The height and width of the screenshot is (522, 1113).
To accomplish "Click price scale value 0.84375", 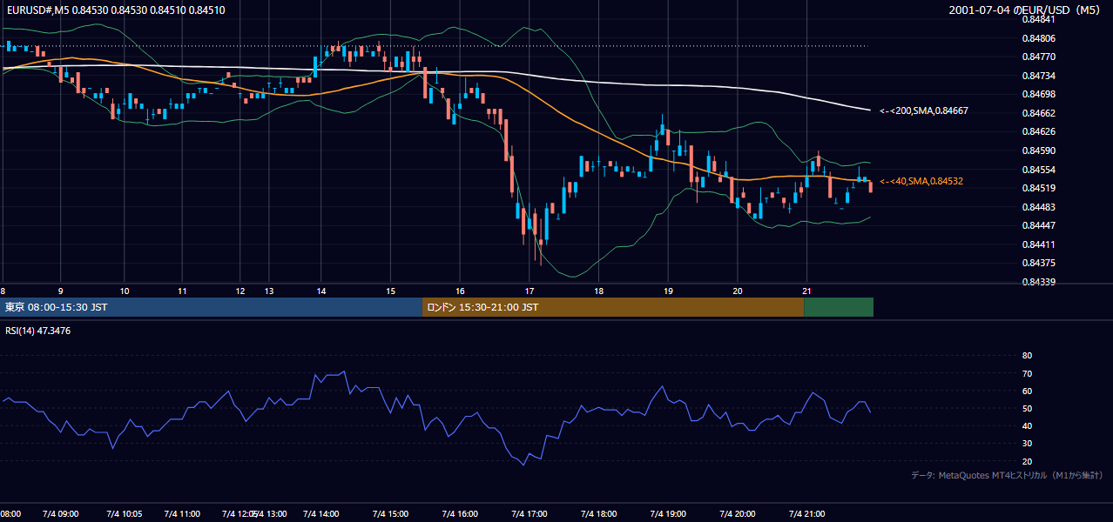I will click(1038, 263).
